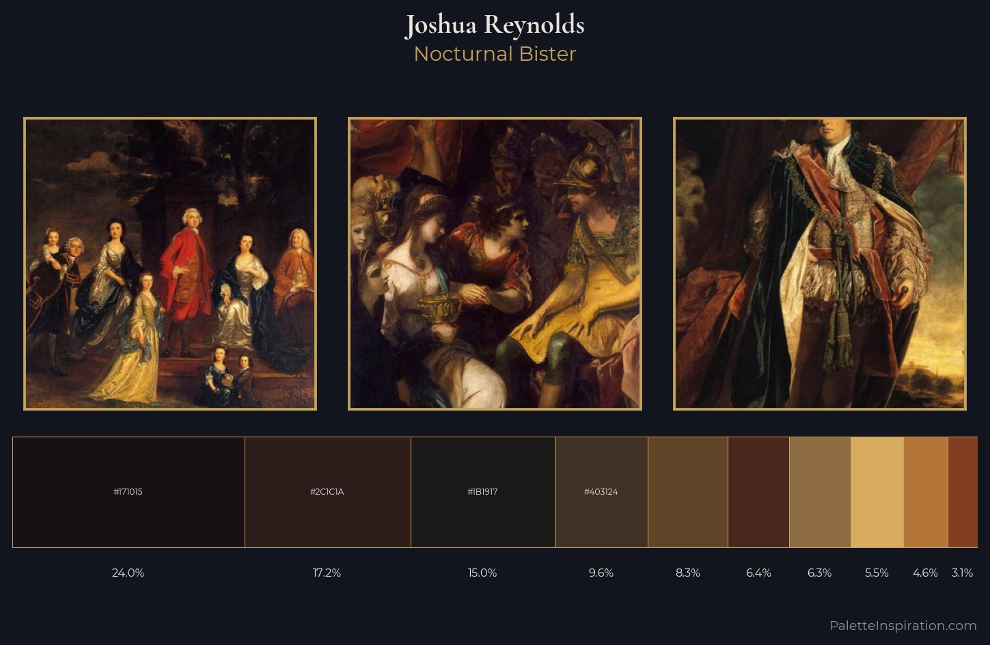Click the 15.0% percentage label
This screenshot has width=990, height=645.
pos(482,573)
